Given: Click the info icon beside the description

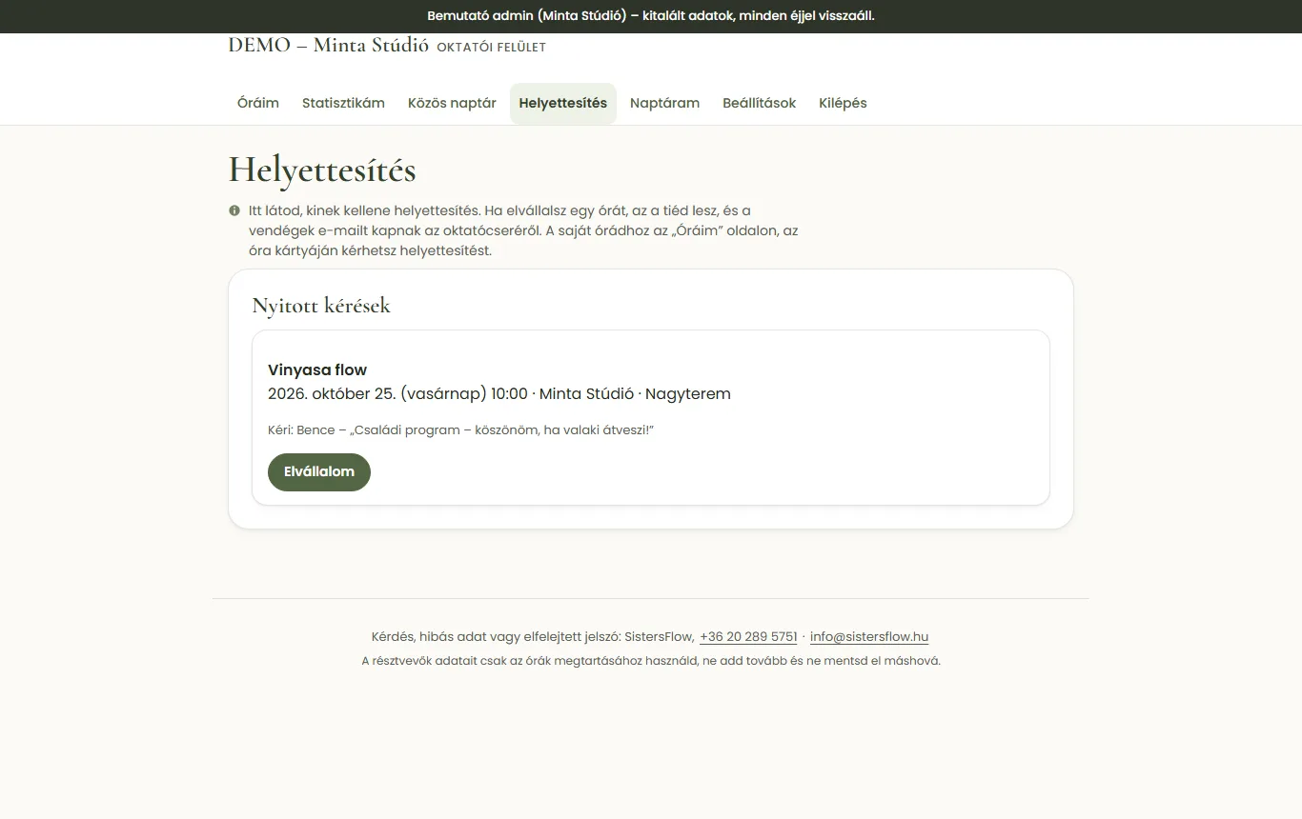Looking at the screenshot, I should point(234,210).
